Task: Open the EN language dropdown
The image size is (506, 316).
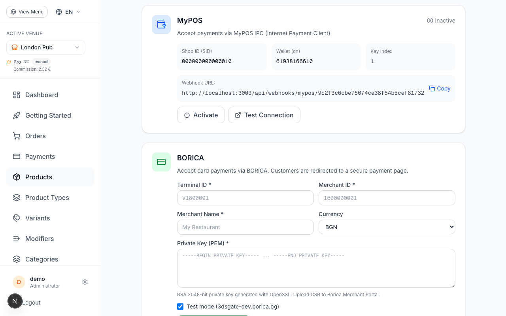Action: pyautogui.click(x=67, y=12)
